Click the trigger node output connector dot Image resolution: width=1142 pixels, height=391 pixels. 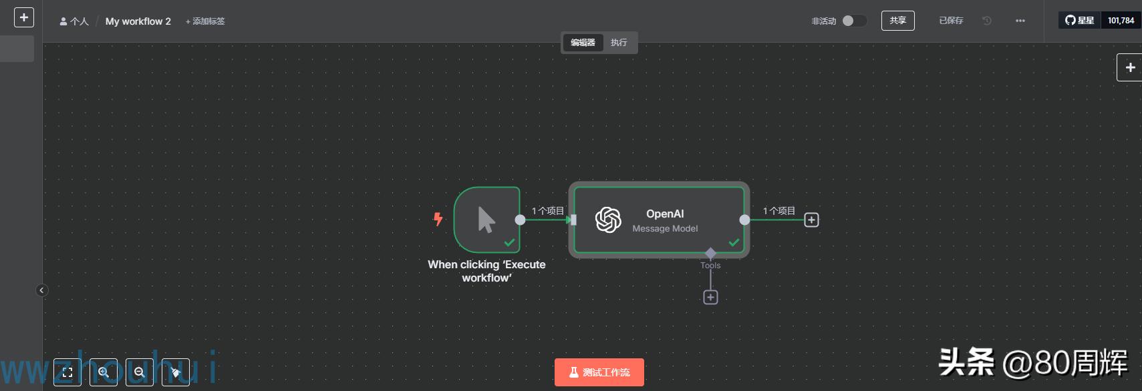pyautogui.click(x=520, y=220)
